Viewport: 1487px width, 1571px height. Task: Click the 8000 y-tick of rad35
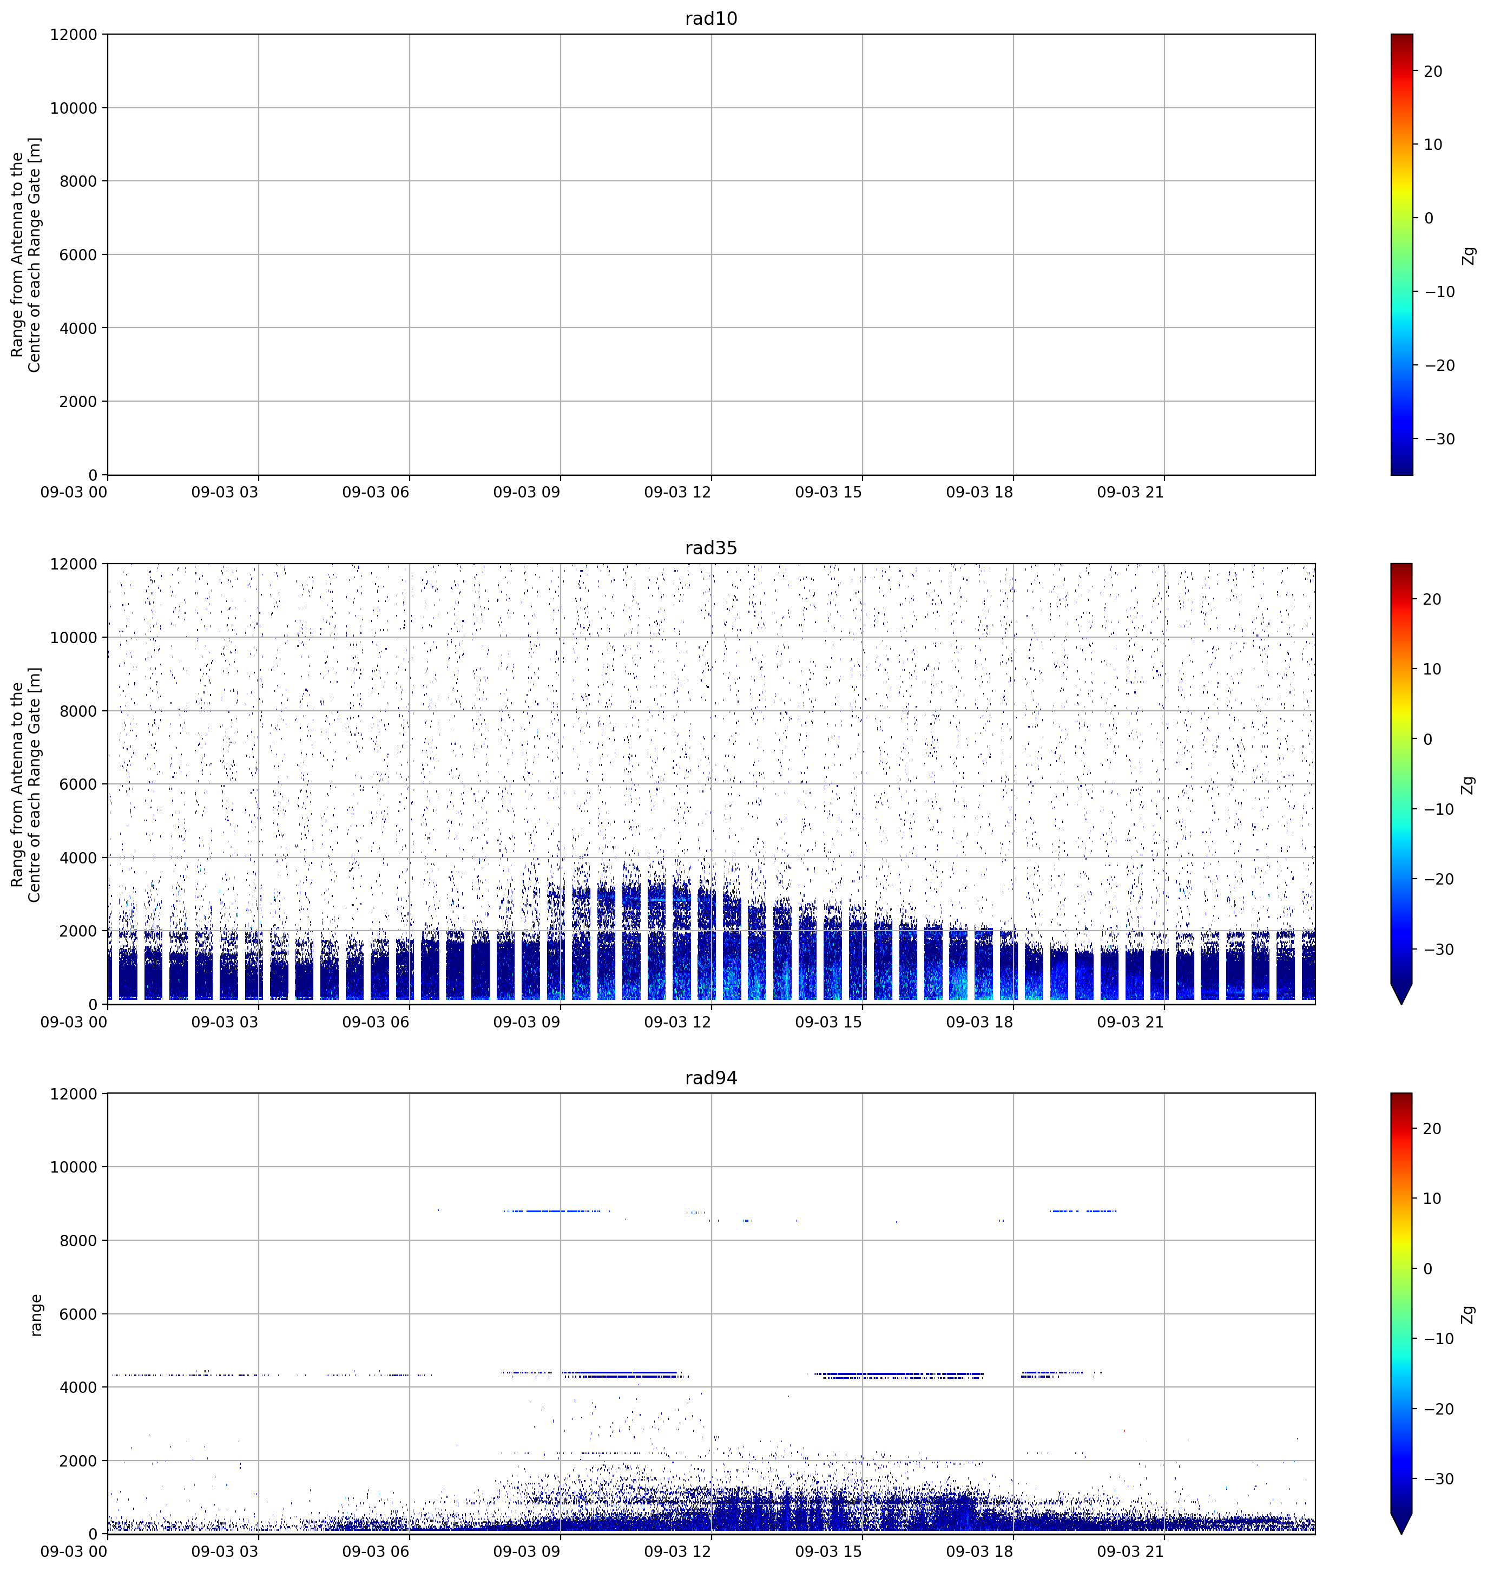pos(78,711)
